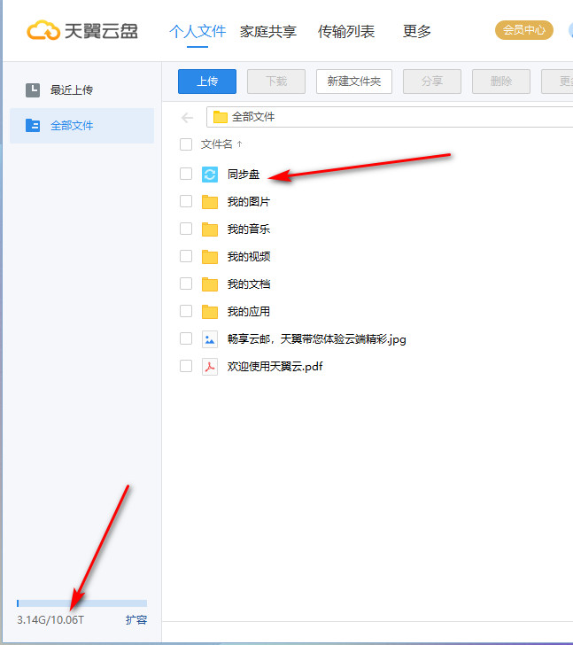Select the checkbox for 我的文档

point(186,284)
